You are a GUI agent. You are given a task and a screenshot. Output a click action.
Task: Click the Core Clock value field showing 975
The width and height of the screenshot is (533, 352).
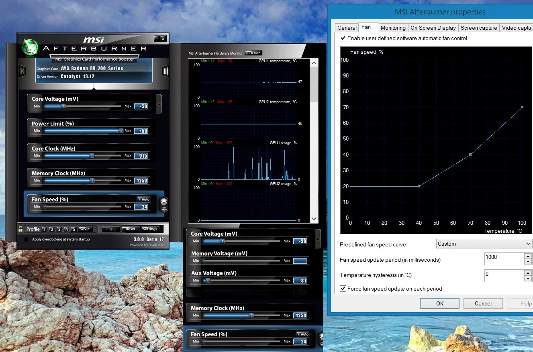pyautogui.click(x=141, y=156)
